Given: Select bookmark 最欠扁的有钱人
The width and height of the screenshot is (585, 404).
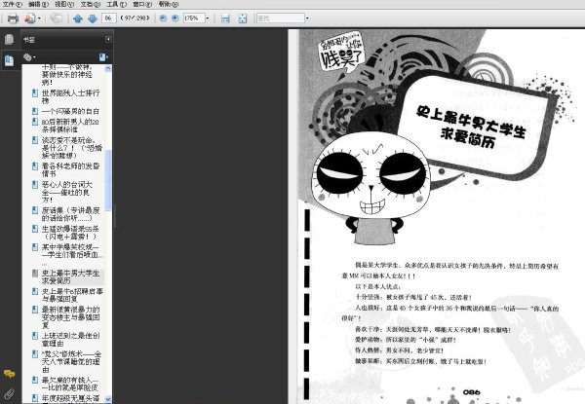Looking at the screenshot, I should (70, 384).
